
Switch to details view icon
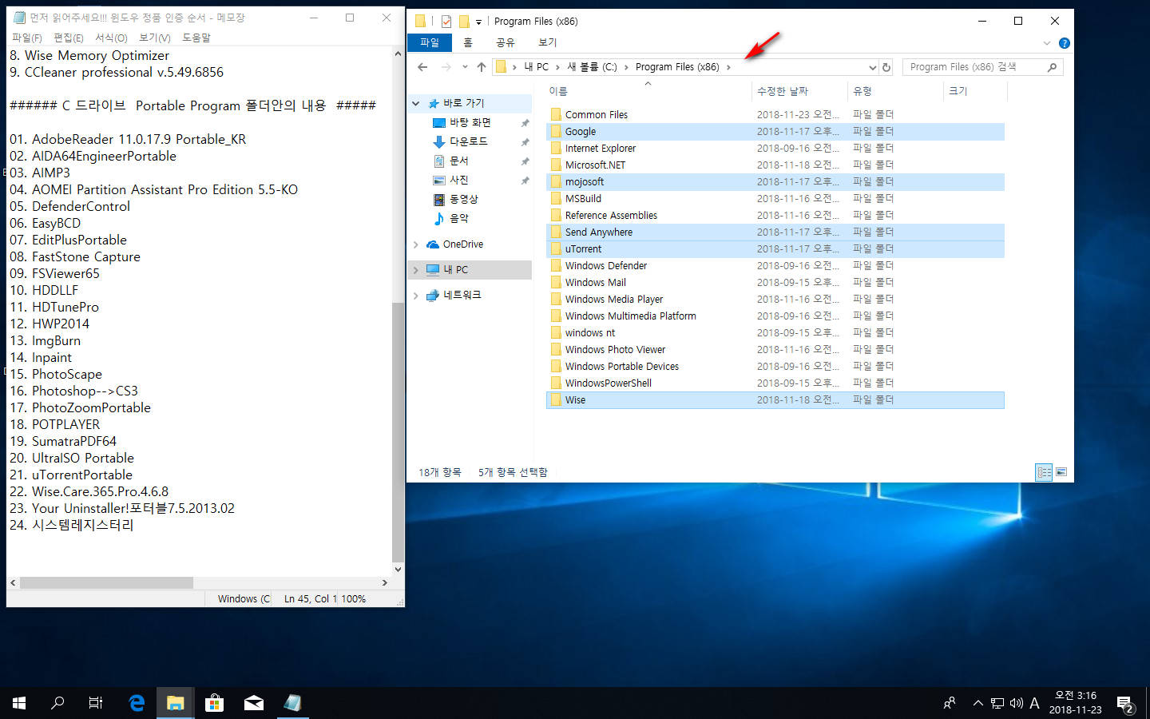point(1044,472)
